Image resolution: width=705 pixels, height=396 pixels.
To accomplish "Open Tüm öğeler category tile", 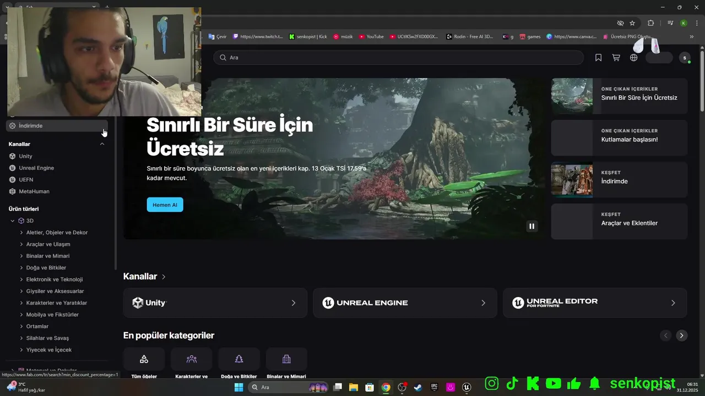I will [144, 363].
